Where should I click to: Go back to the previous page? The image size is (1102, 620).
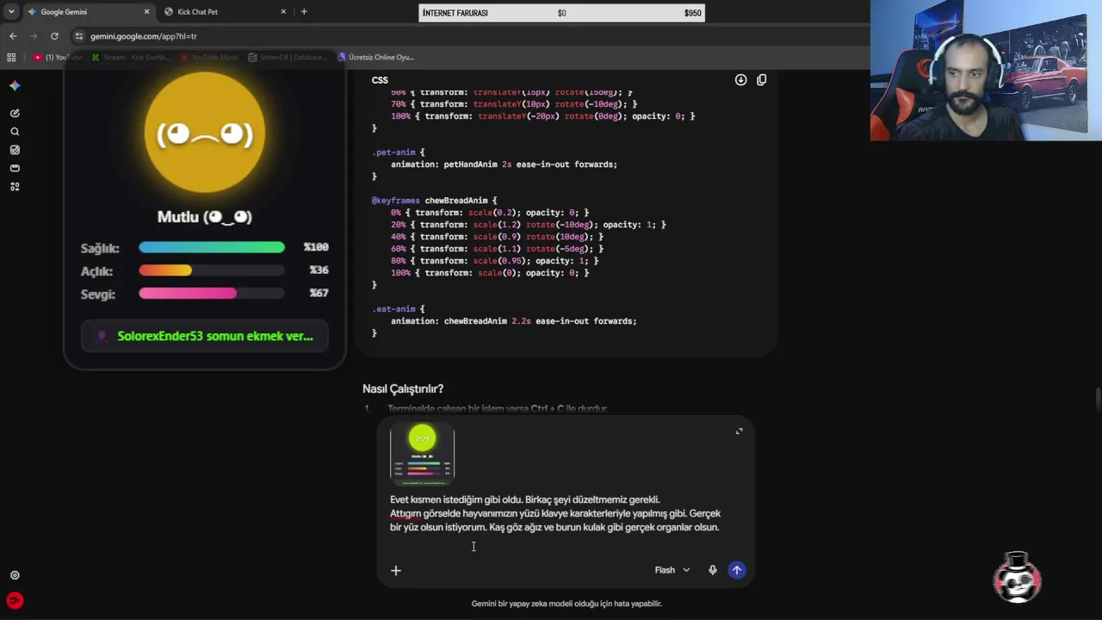click(x=13, y=36)
